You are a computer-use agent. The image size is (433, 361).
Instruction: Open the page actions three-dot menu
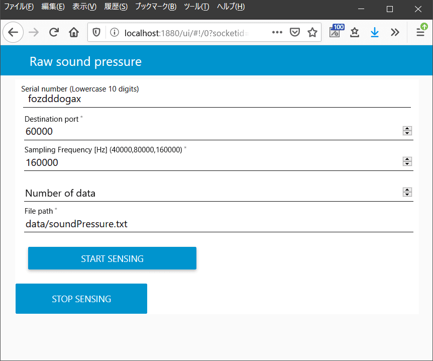pyautogui.click(x=277, y=33)
